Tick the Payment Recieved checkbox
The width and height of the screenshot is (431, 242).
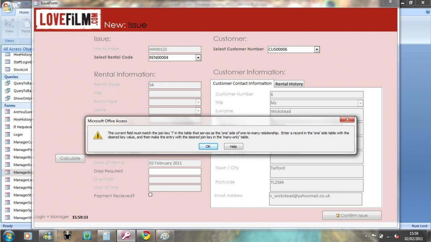tap(150, 195)
